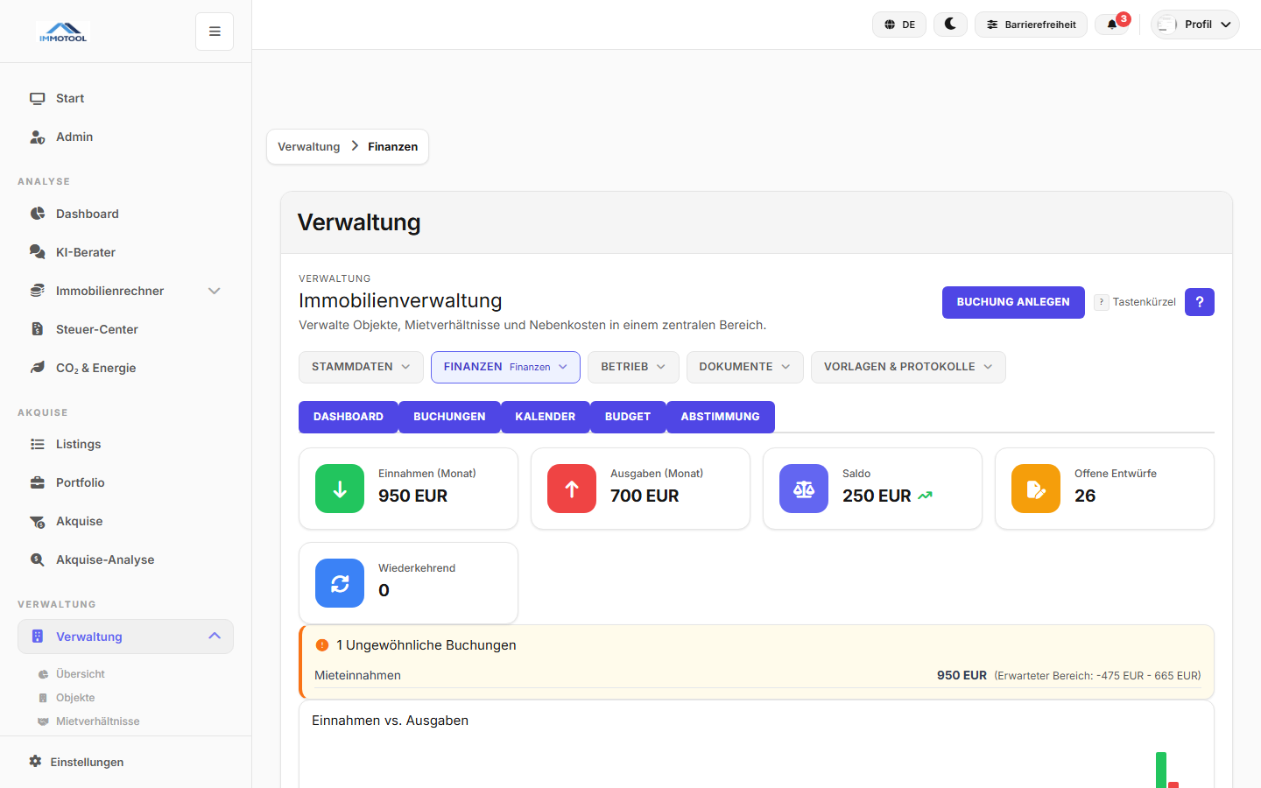Viewport: 1261px width, 788px height.
Task: Click the Portfolio briefcase icon
Action: coord(37,482)
